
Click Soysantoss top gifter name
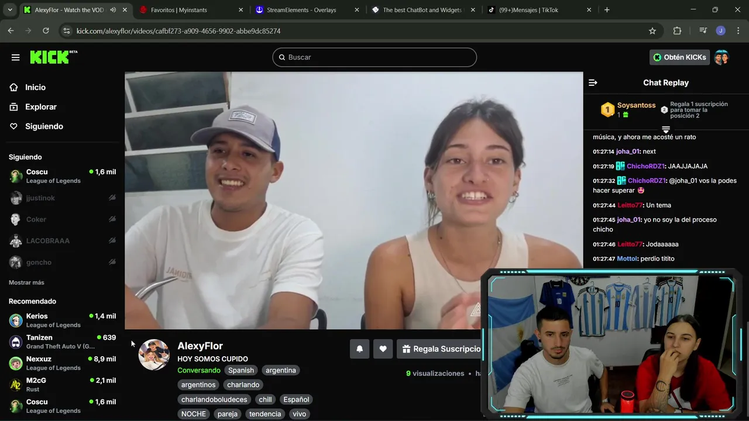tap(636, 105)
